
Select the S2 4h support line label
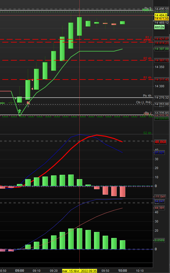click(x=147, y=133)
